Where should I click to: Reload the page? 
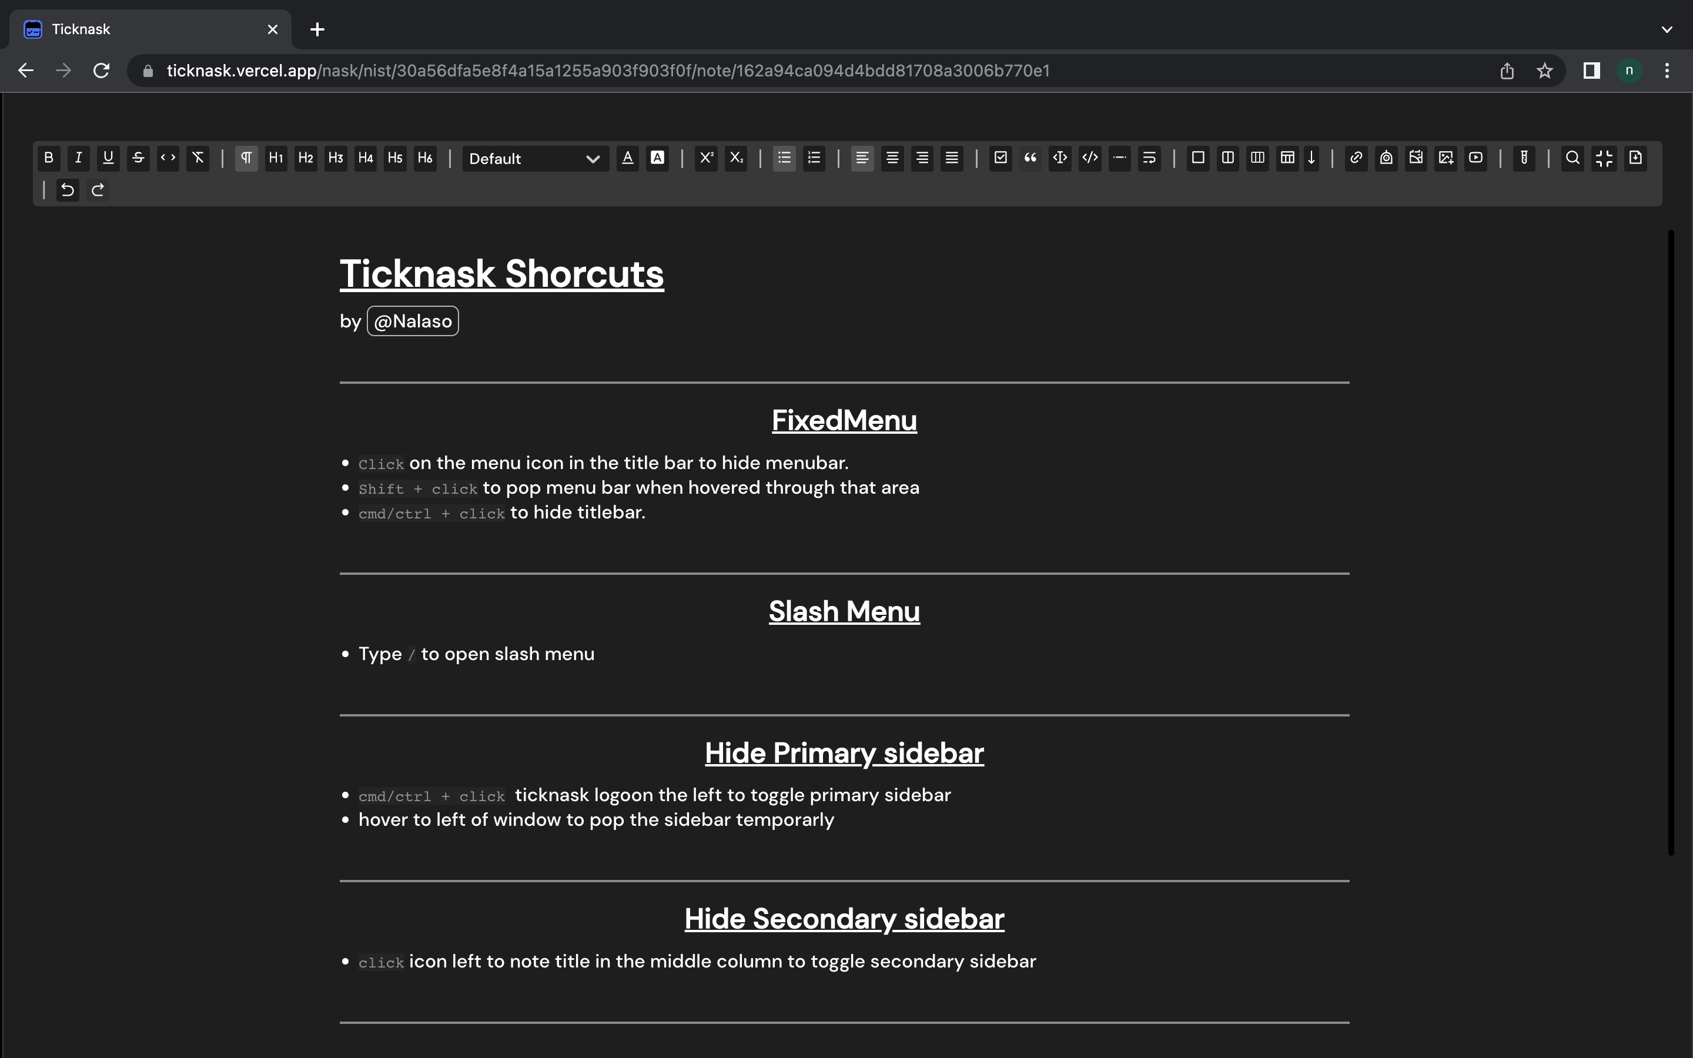tap(102, 71)
